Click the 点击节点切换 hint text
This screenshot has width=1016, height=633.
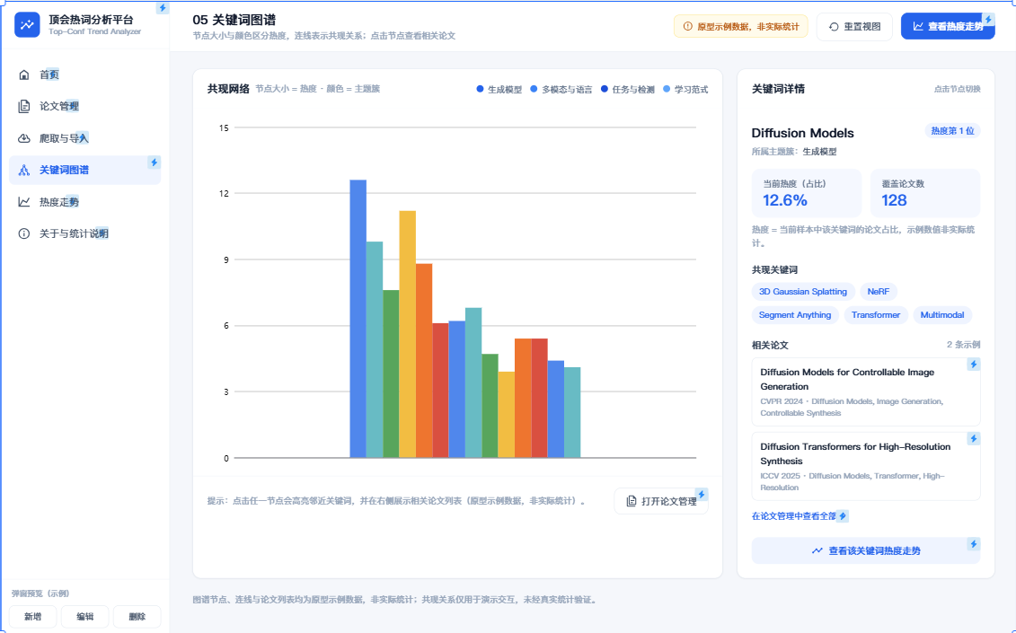pyautogui.click(x=957, y=90)
